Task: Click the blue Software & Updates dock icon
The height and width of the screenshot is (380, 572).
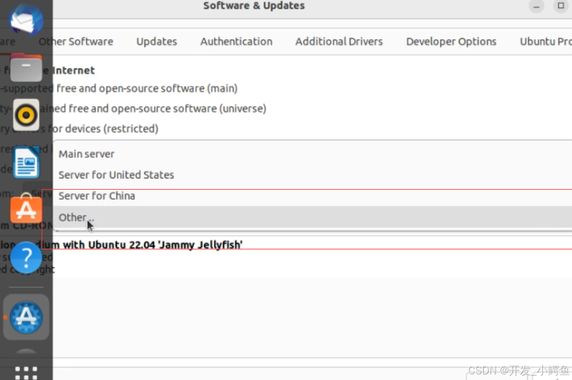Action: coord(26,317)
